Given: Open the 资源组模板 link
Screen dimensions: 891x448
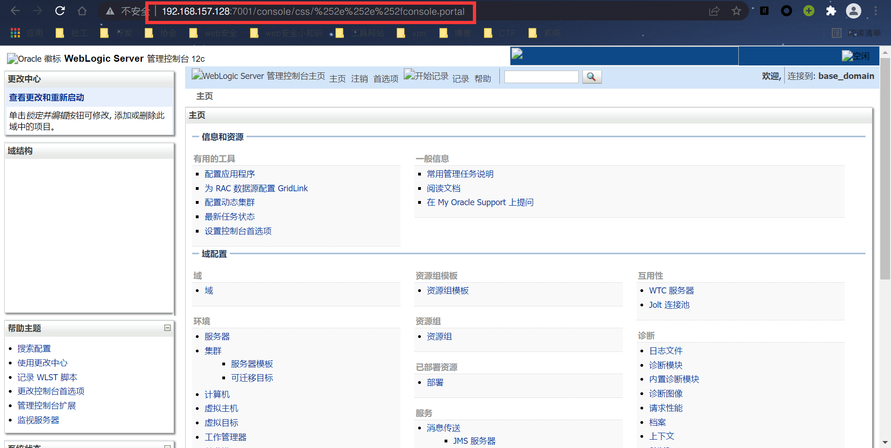Looking at the screenshot, I should coord(447,291).
